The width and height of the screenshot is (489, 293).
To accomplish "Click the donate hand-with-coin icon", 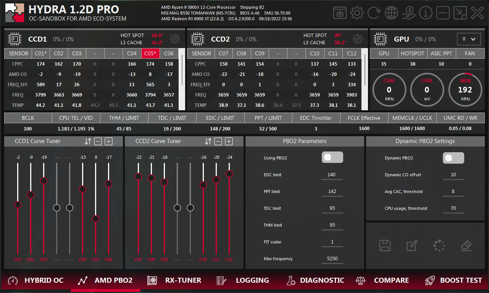I will 408,13.
